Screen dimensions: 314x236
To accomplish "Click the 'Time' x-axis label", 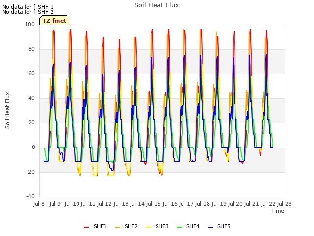I will pyautogui.click(x=278, y=211).
